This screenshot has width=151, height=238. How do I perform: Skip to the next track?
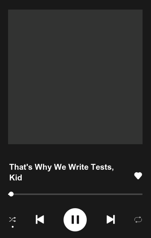click(x=111, y=220)
